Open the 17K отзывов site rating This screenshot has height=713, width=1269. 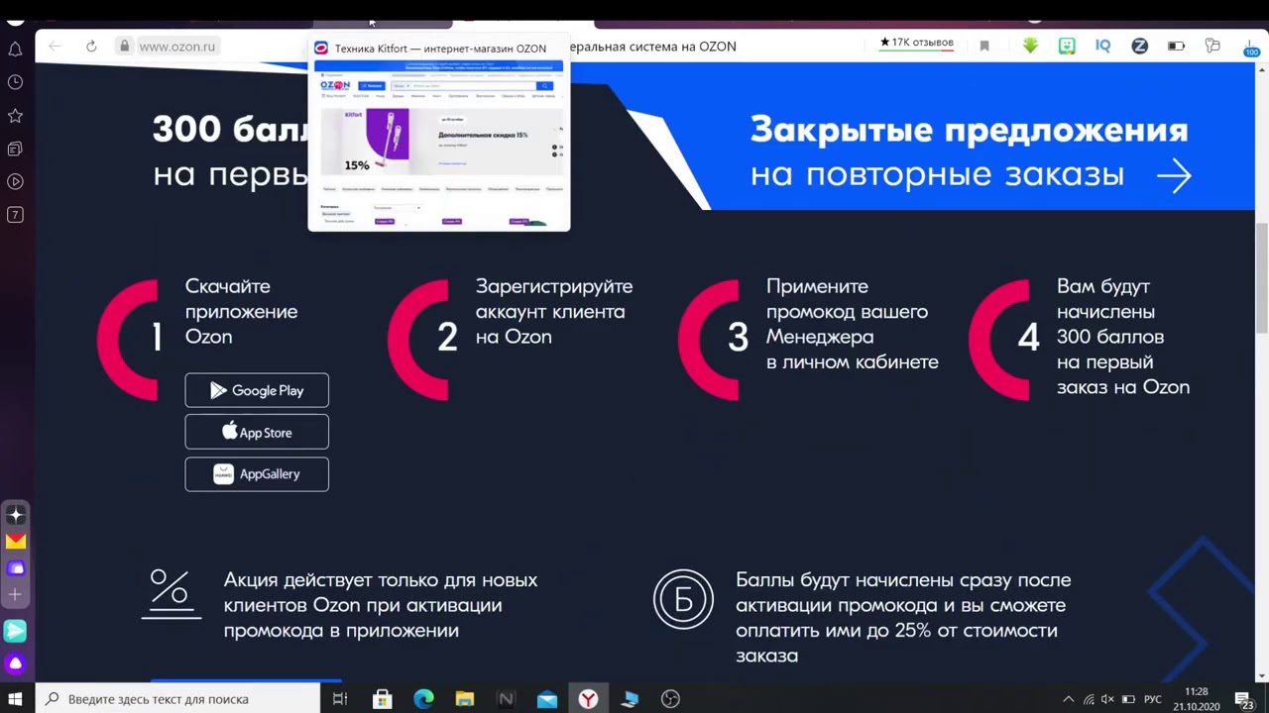tap(917, 43)
